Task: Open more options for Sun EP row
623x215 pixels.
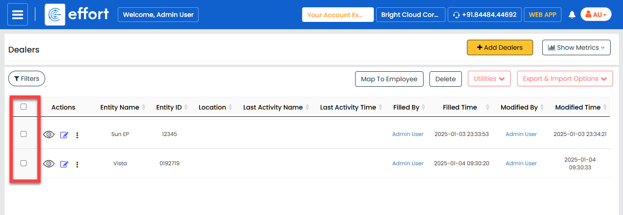Action: coord(77,135)
